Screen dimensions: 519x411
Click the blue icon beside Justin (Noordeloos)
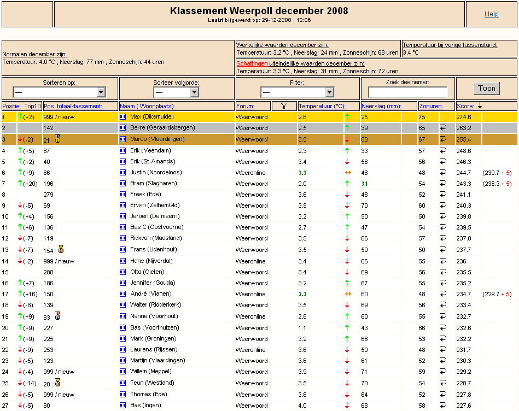point(123,173)
